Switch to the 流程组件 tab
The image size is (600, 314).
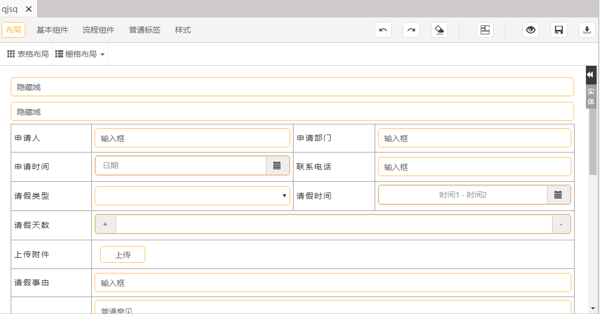[x=99, y=30]
